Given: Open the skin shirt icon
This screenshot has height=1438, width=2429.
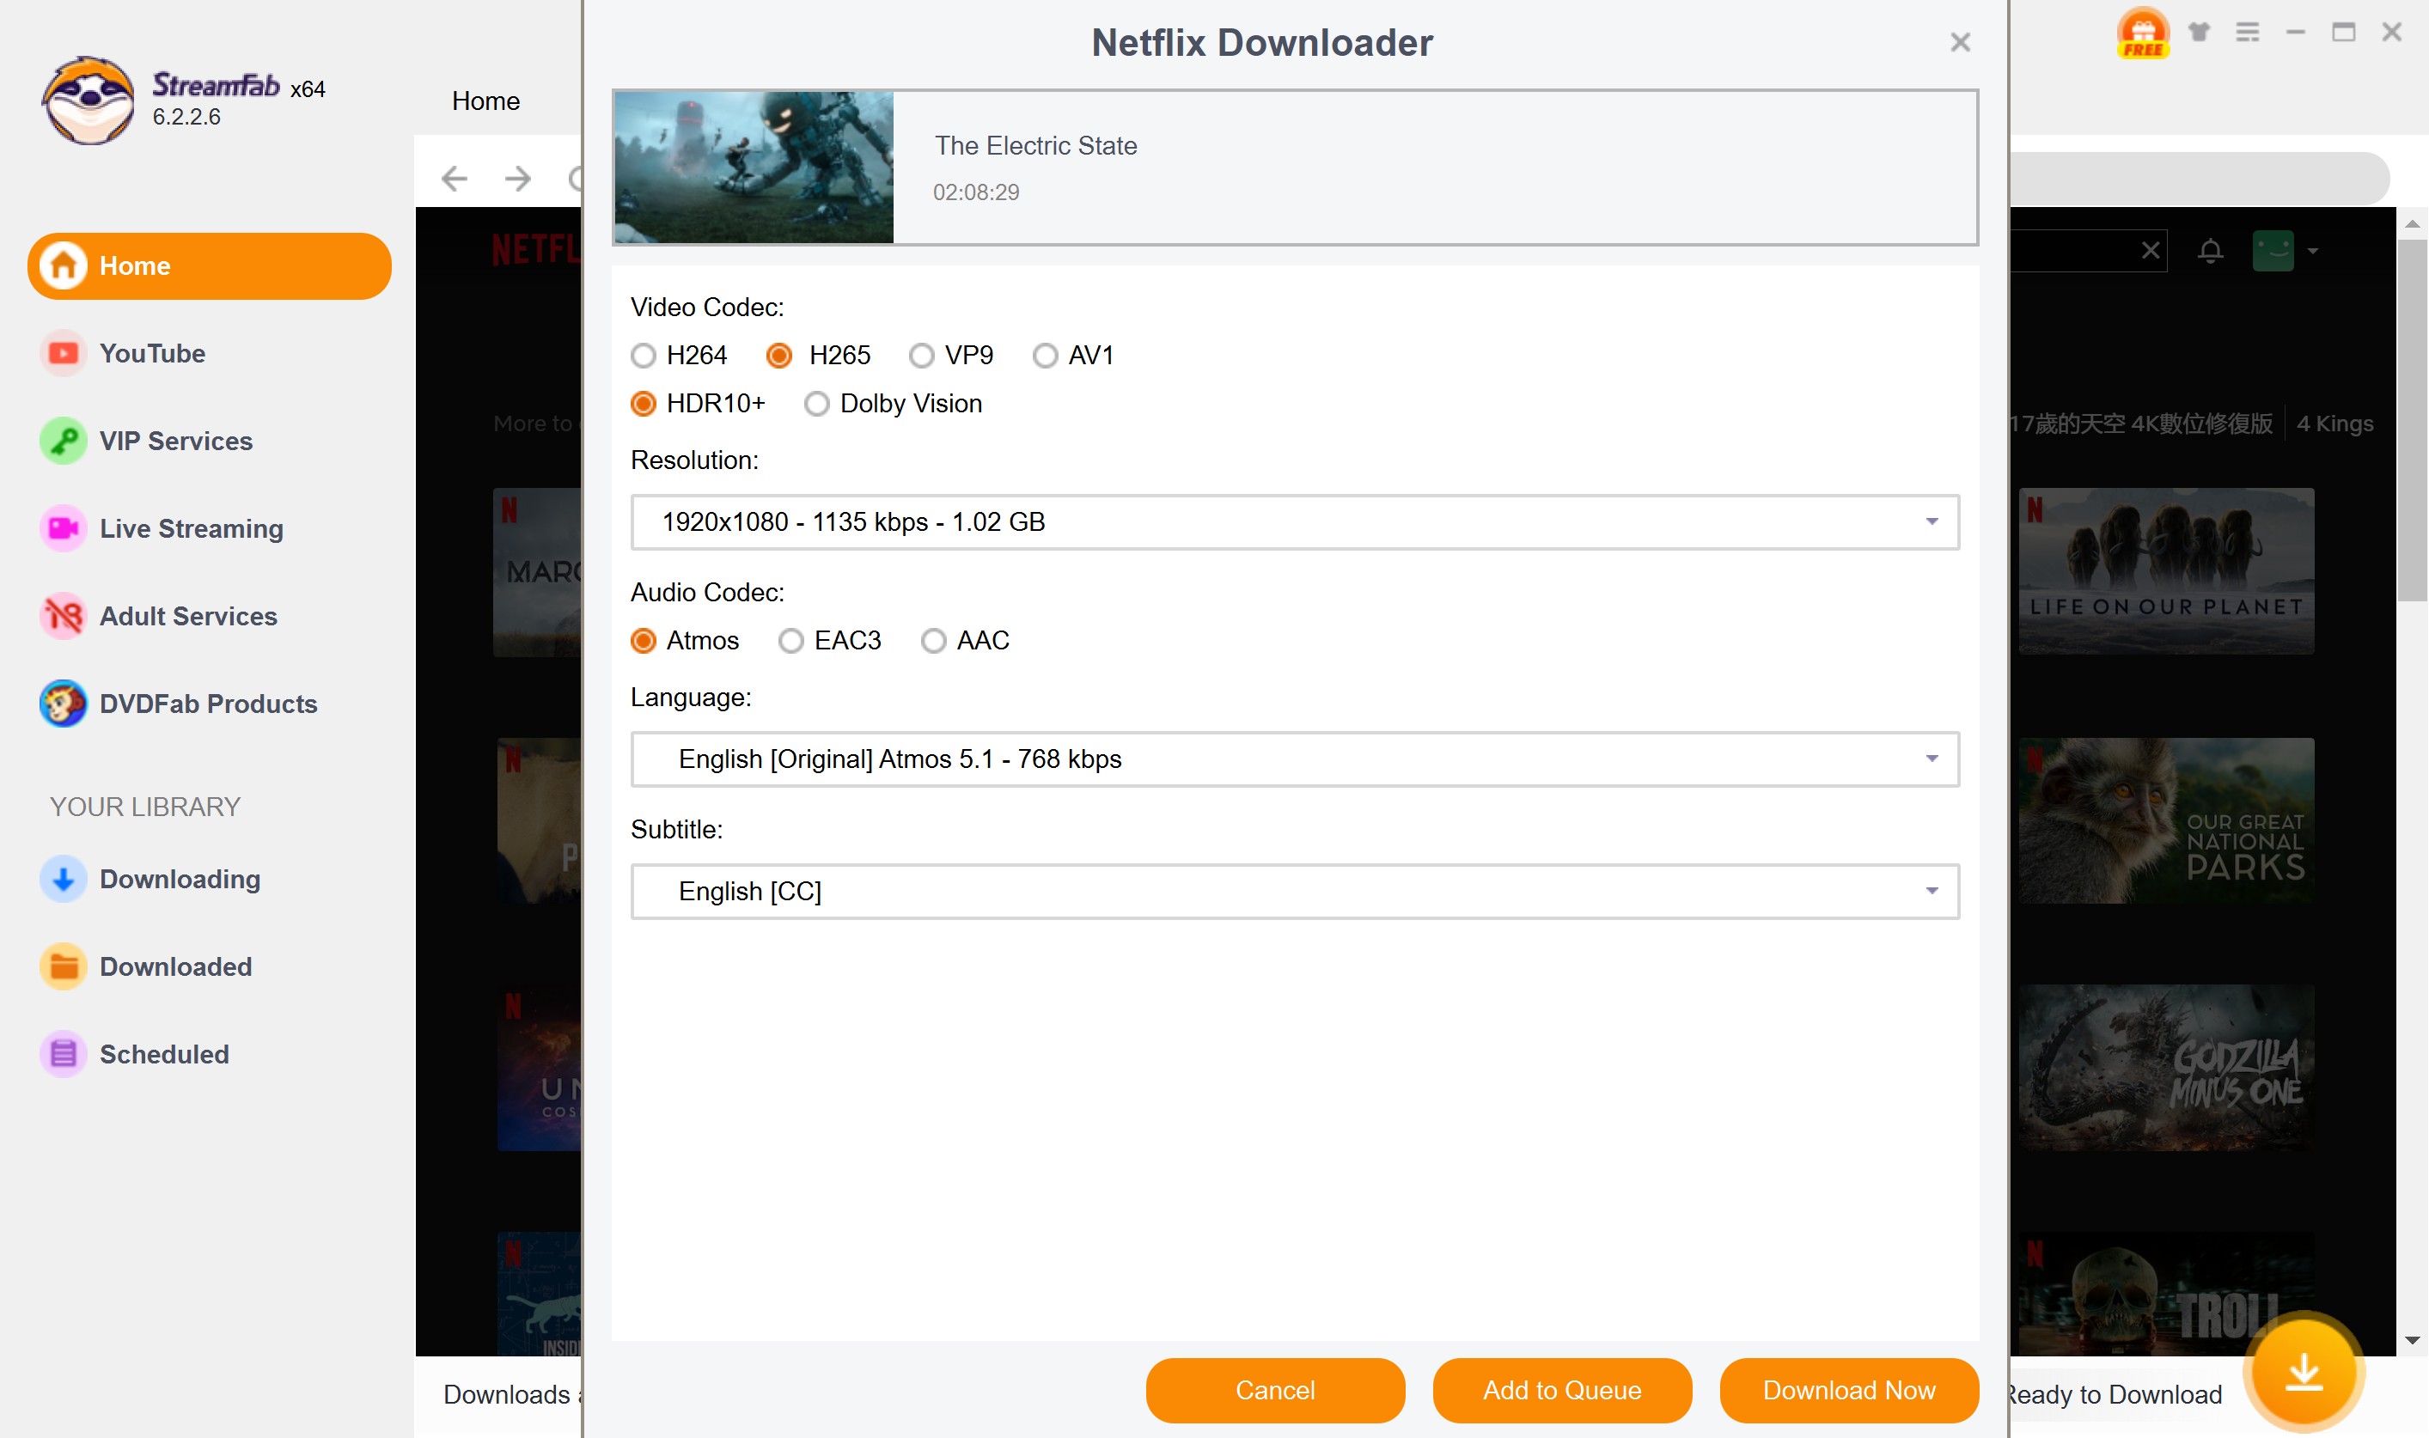Looking at the screenshot, I should (x=2199, y=32).
